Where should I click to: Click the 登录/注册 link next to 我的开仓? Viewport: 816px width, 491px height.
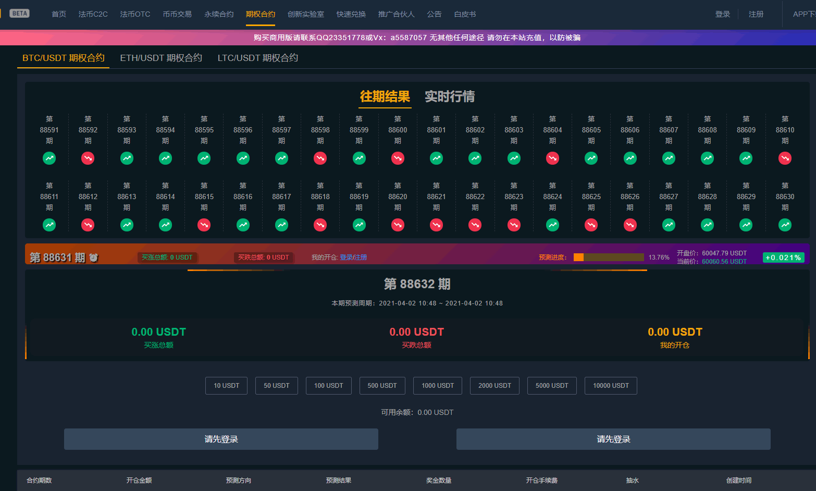pyautogui.click(x=353, y=257)
